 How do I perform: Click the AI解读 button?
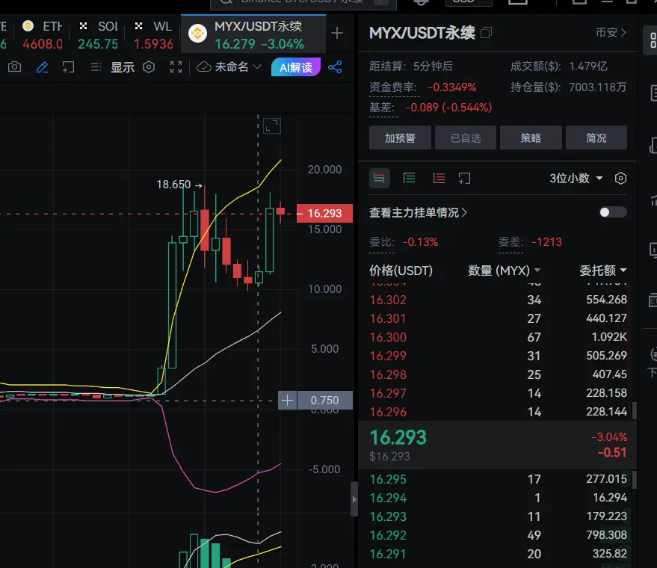pyautogui.click(x=296, y=67)
